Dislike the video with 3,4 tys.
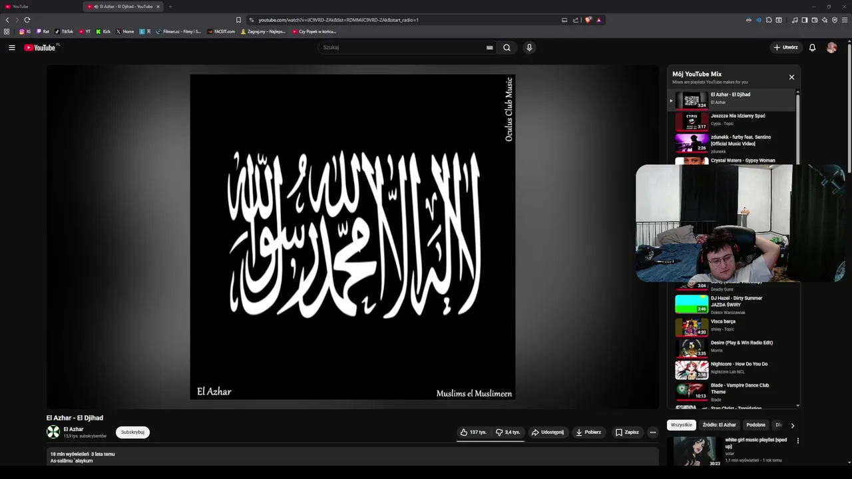Viewport: 852px width, 479px height. pos(508,432)
